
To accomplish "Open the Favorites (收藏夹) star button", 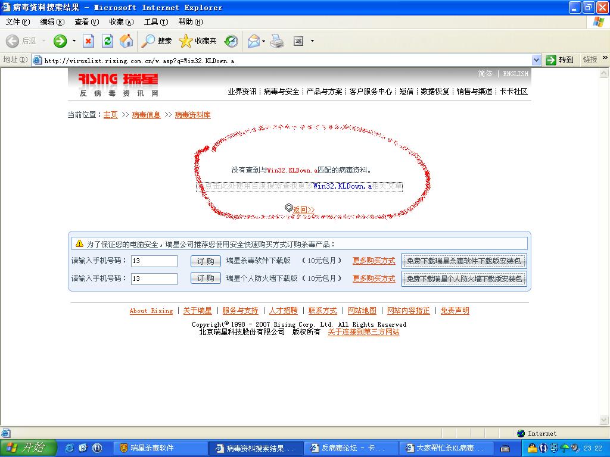I will click(198, 41).
